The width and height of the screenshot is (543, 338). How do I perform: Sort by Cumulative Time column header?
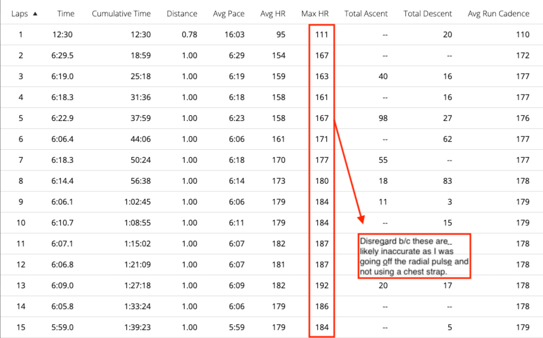pos(121,13)
